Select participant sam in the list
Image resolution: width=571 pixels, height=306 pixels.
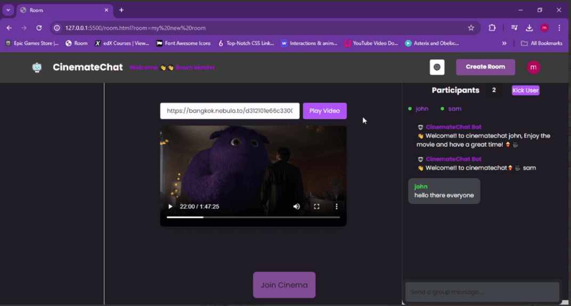(454, 108)
